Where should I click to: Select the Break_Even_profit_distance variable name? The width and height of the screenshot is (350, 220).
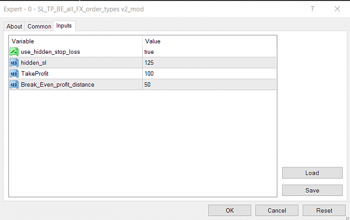[58, 85]
